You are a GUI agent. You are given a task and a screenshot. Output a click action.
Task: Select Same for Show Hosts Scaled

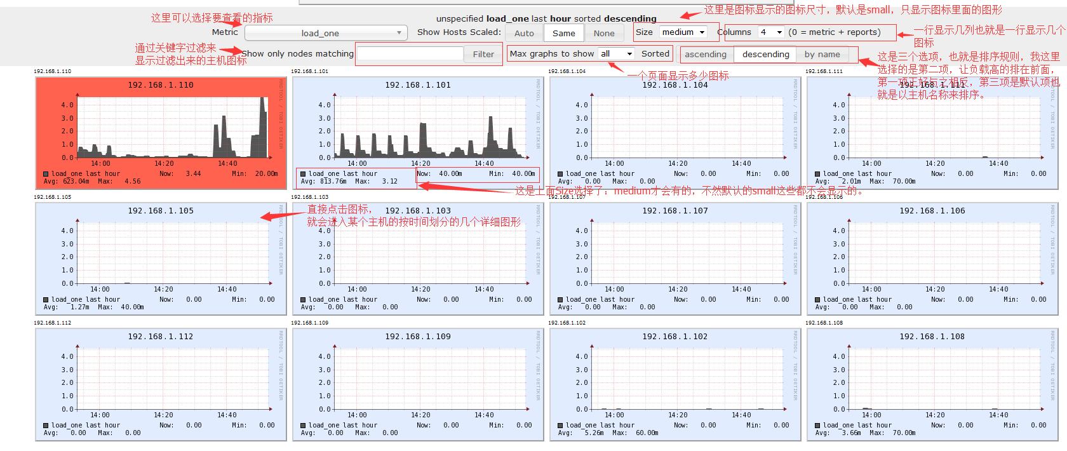(563, 33)
